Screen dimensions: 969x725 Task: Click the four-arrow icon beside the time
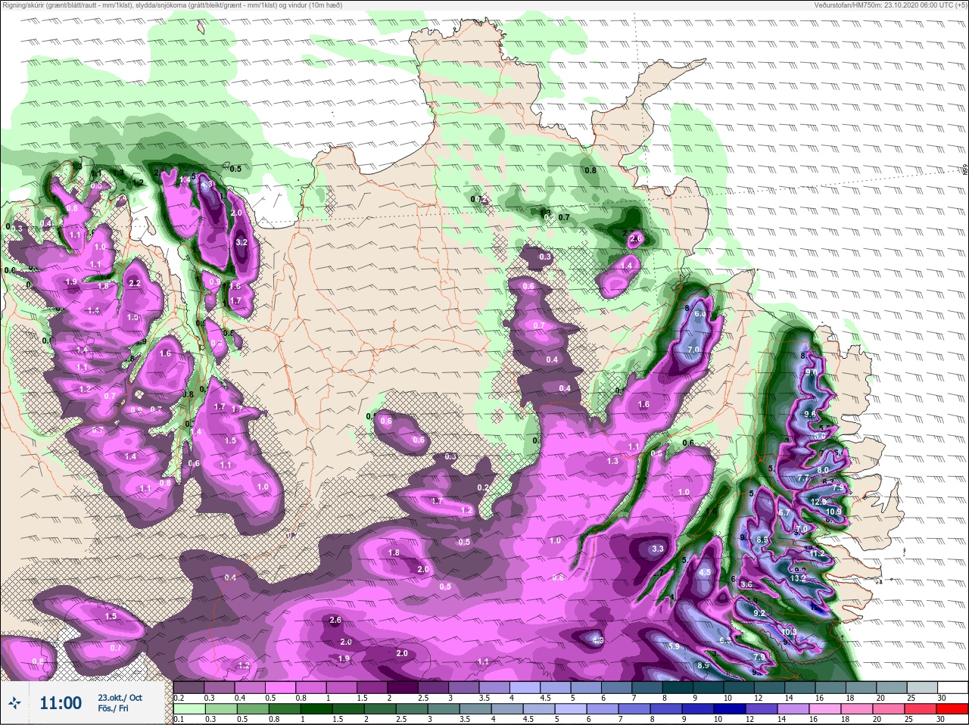pyautogui.click(x=14, y=703)
